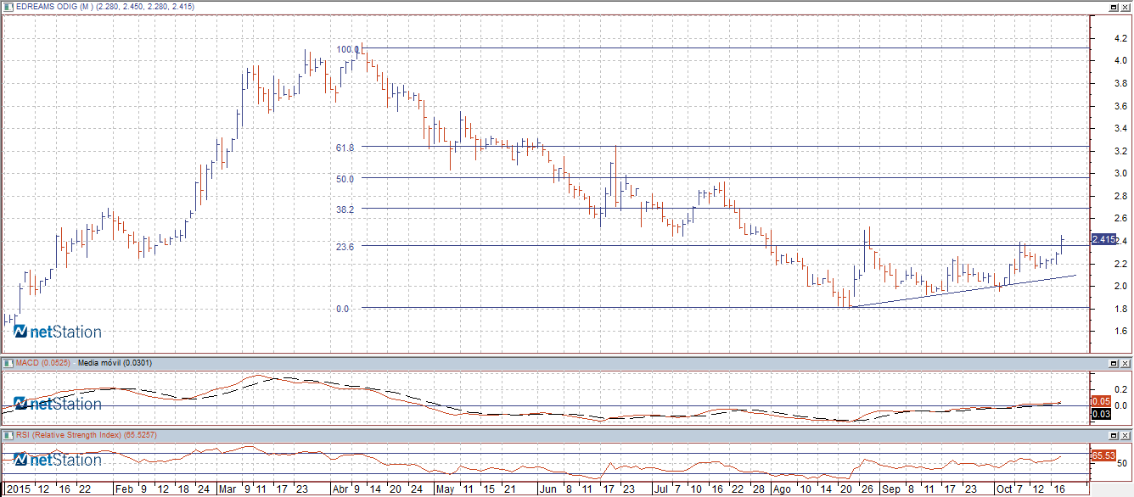The width and height of the screenshot is (1134, 497).
Task: Close the RSI indicator panel
Action: [x=1124, y=435]
